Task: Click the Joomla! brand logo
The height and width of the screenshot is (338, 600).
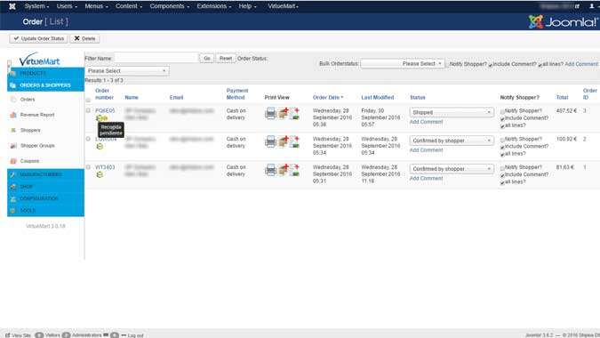Action: coord(564,22)
